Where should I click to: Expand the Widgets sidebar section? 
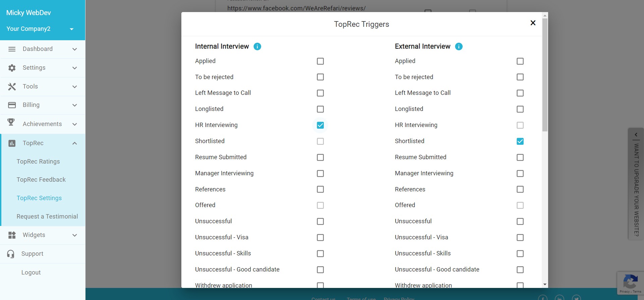[74, 235]
